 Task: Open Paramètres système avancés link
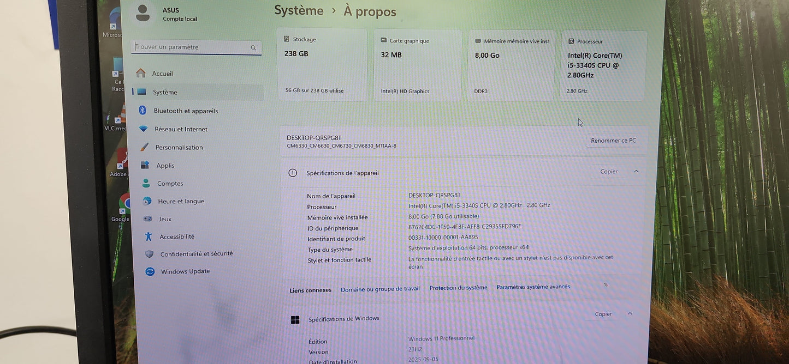[x=533, y=286]
